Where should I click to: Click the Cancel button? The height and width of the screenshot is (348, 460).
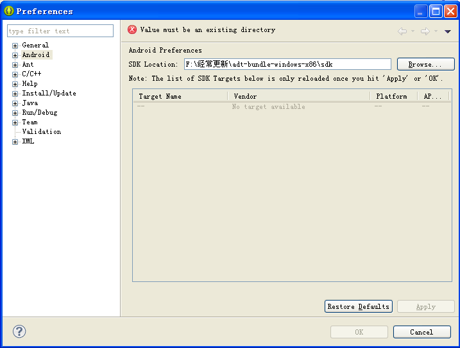pyautogui.click(x=422, y=332)
